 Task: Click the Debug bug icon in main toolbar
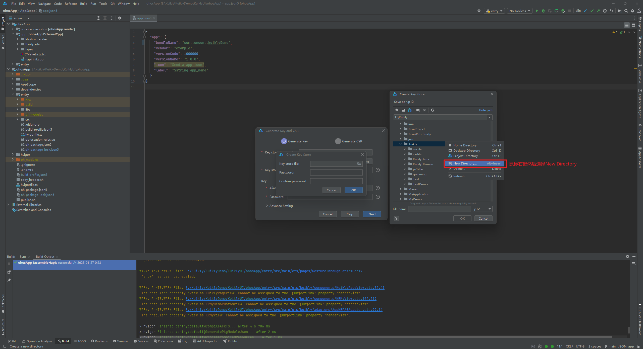pyautogui.click(x=543, y=11)
